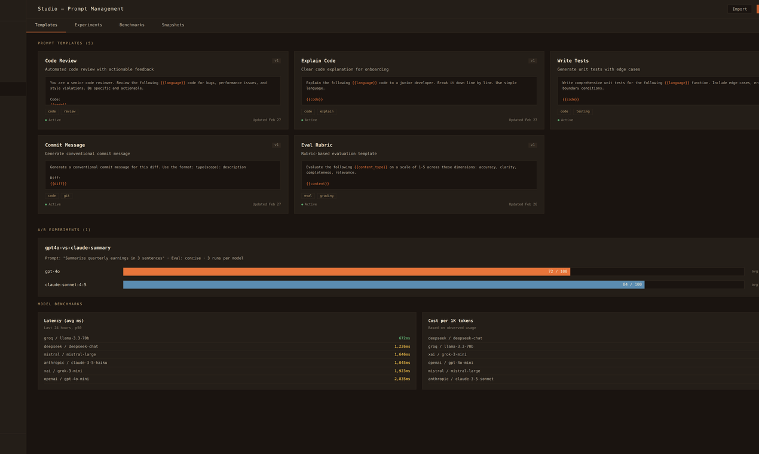Viewport: 759px width, 454px height.
Task: Click the eval tag on Eval Rubric
Action: [x=308, y=195]
